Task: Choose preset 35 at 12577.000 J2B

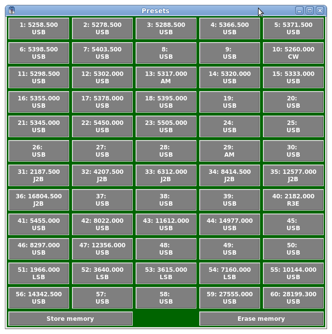Action: click(293, 175)
